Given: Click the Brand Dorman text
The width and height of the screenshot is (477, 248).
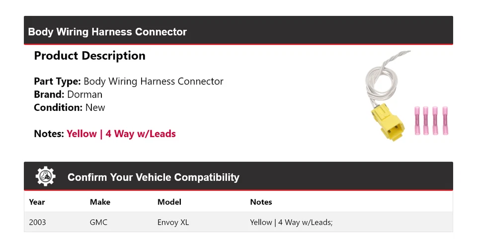Looking at the screenshot, I should [x=68, y=94].
